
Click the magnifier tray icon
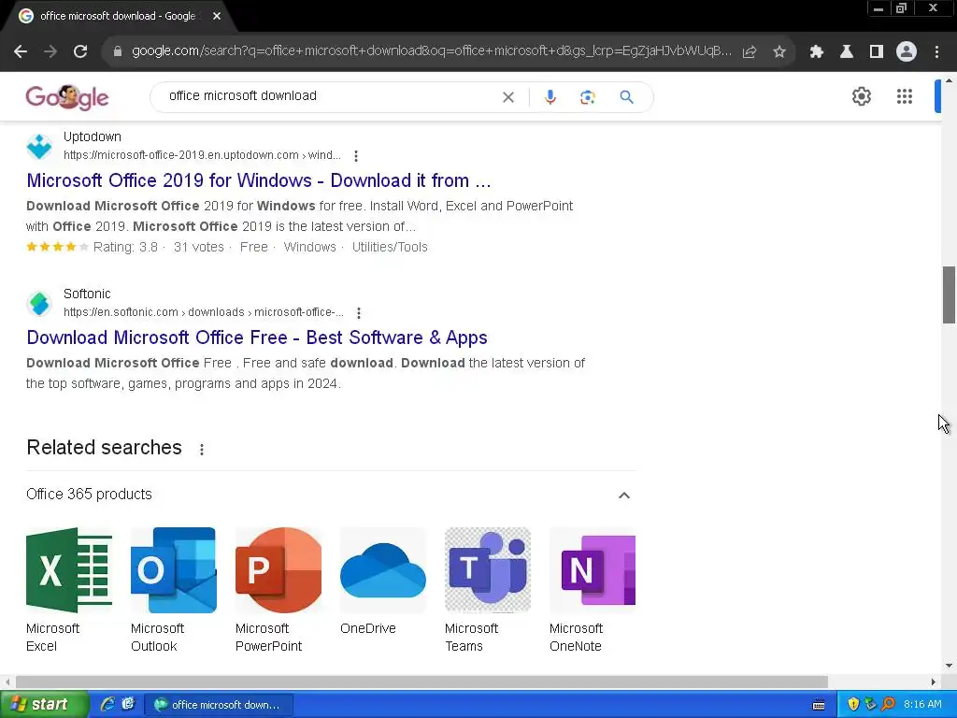888,705
